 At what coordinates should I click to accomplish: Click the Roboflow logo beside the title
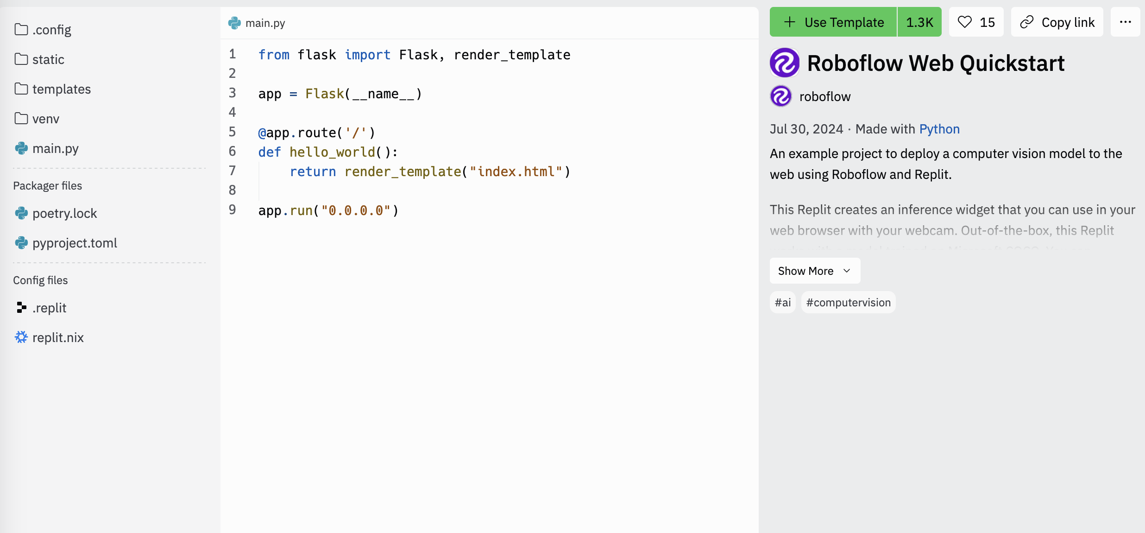[x=784, y=63]
